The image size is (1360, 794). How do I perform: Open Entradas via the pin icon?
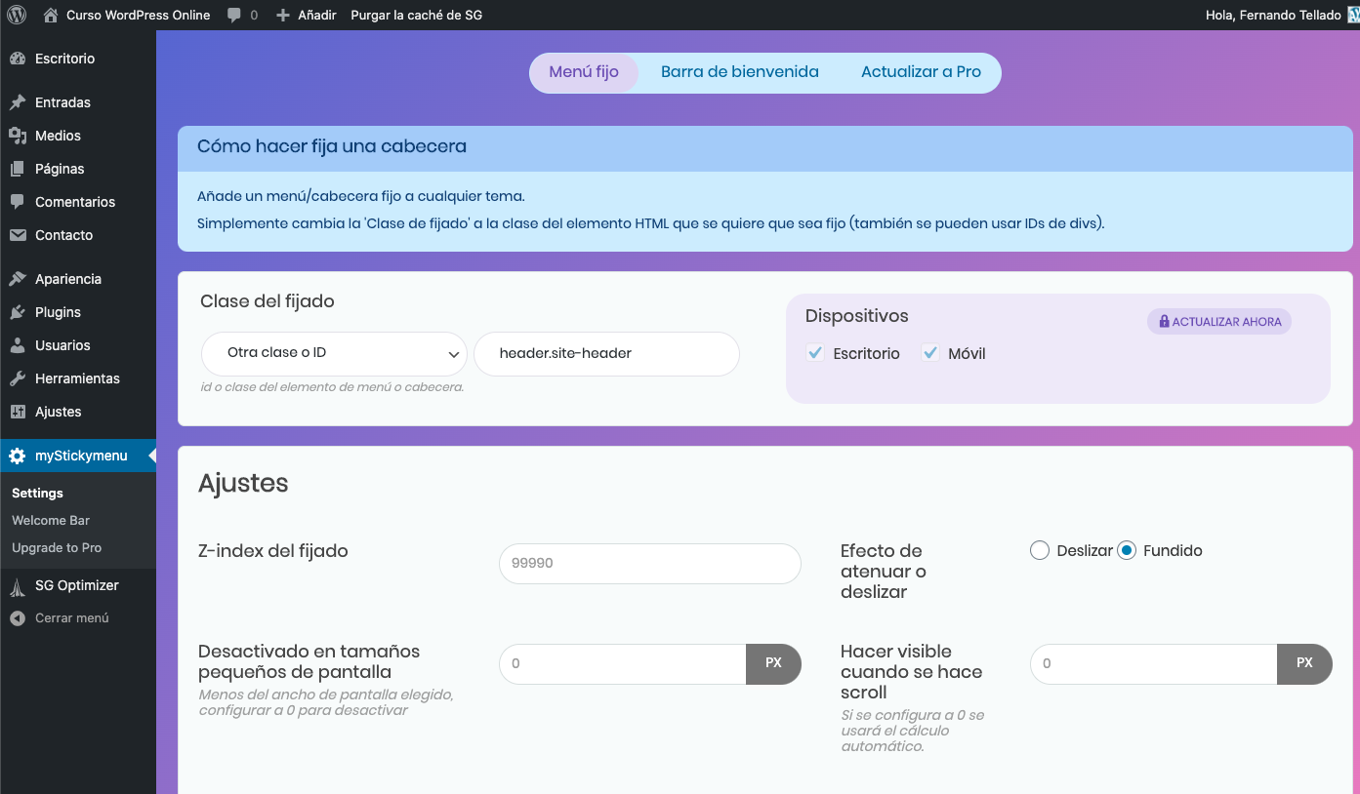18,102
